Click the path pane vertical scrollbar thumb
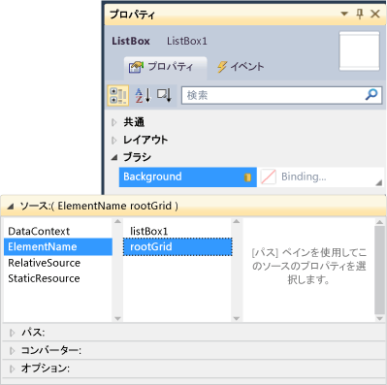Image resolution: width=387 pixels, height=385 pixels. pos(379,270)
